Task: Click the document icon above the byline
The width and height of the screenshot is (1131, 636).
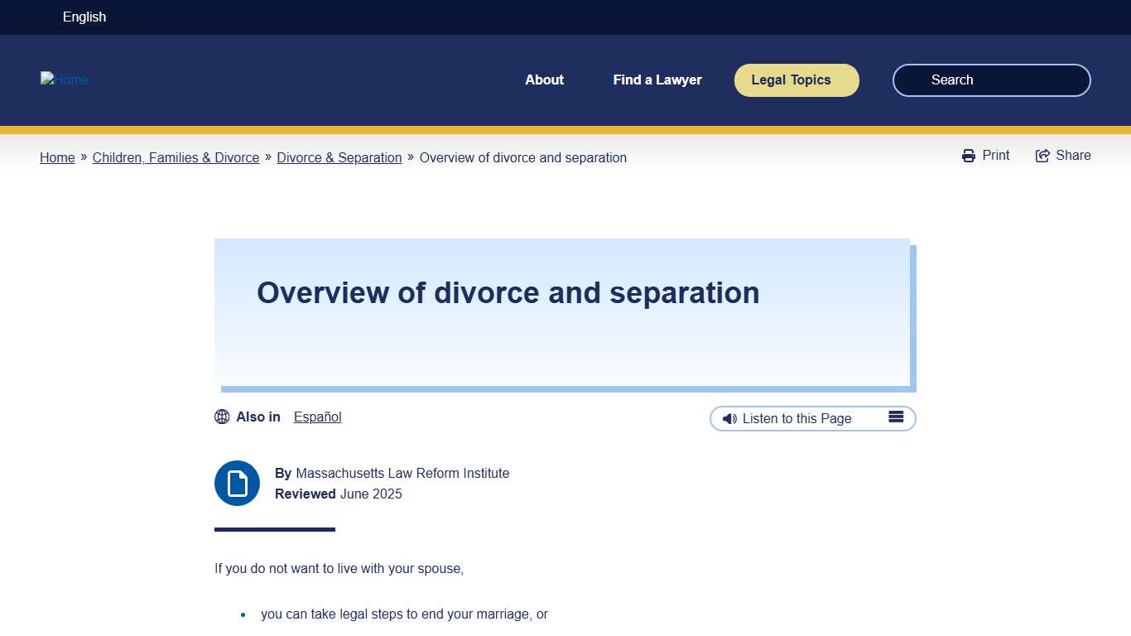Action: [237, 483]
